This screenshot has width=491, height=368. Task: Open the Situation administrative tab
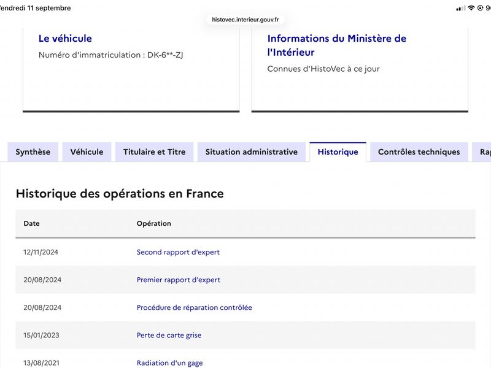point(252,152)
